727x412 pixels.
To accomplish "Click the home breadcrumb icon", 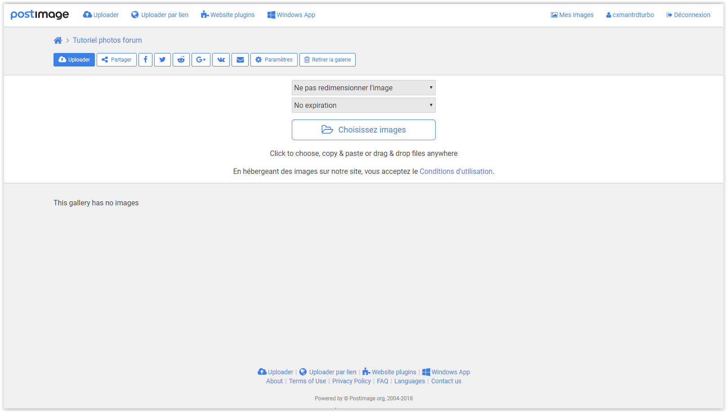I will (58, 40).
